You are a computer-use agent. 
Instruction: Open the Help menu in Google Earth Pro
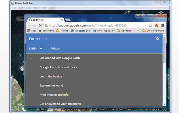pyautogui.click(x=52, y=8)
